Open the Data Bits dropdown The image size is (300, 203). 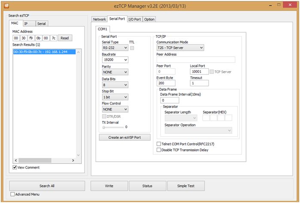[x=115, y=85]
